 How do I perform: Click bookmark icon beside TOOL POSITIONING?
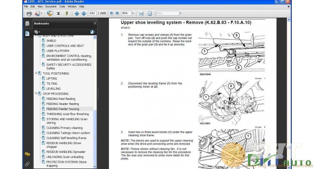(40, 73)
